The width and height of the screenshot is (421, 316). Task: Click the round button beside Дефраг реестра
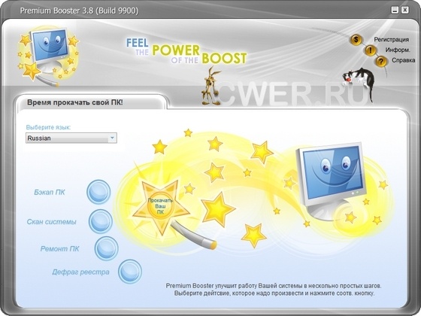130,272
